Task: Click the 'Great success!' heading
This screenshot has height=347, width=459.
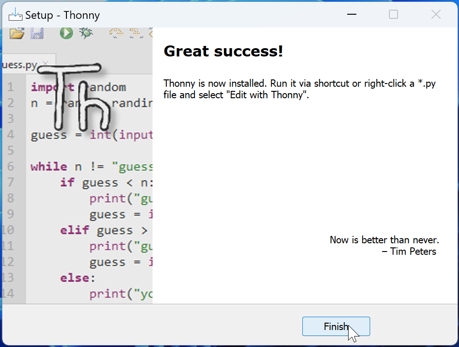Action: point(224,51)
